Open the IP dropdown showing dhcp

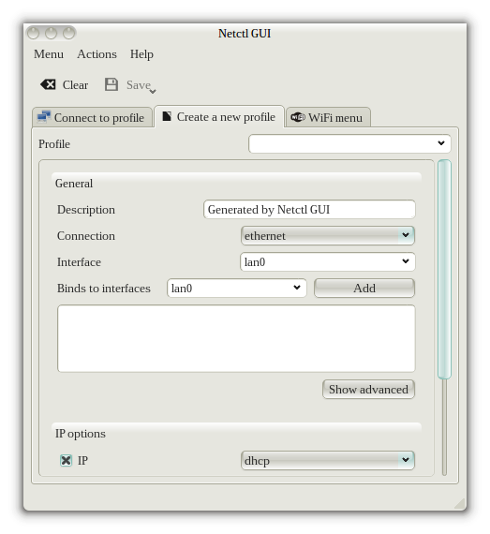pyautogui.click(x=328, y=460)
